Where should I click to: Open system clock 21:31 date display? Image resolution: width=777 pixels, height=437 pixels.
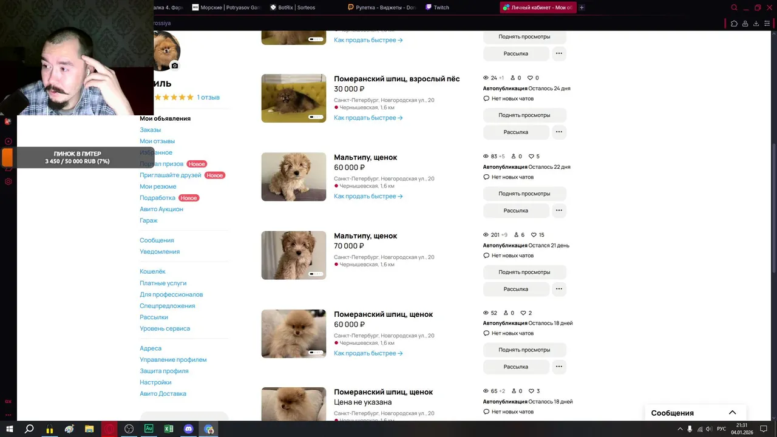coord(742,429)
